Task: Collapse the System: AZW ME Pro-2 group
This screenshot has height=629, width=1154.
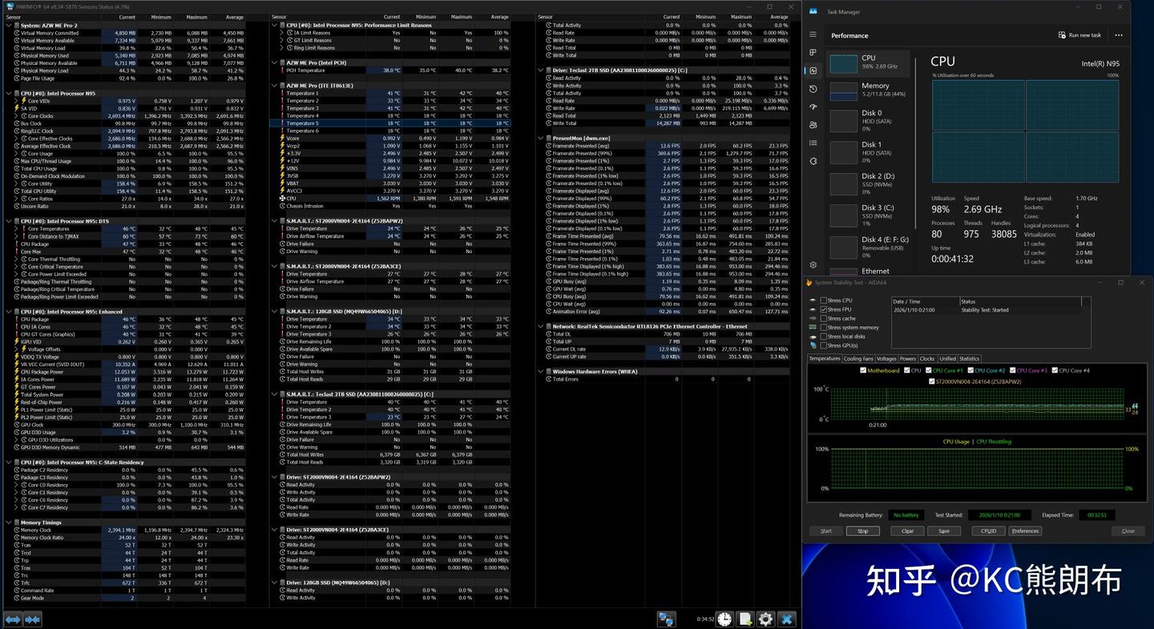Action: (9, 25)
